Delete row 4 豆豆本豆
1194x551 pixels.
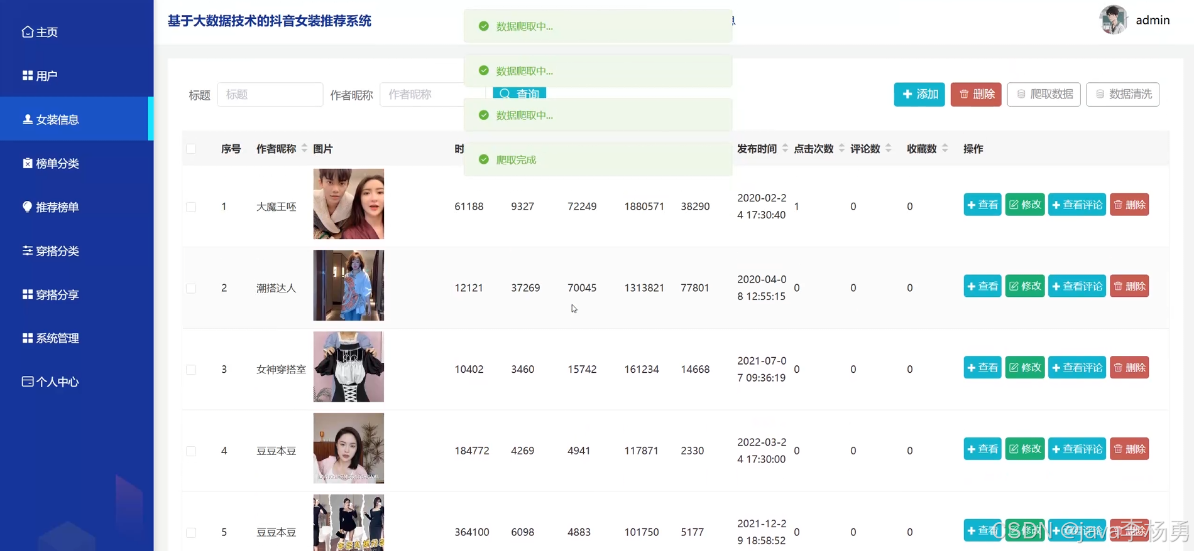point(1129,449)
